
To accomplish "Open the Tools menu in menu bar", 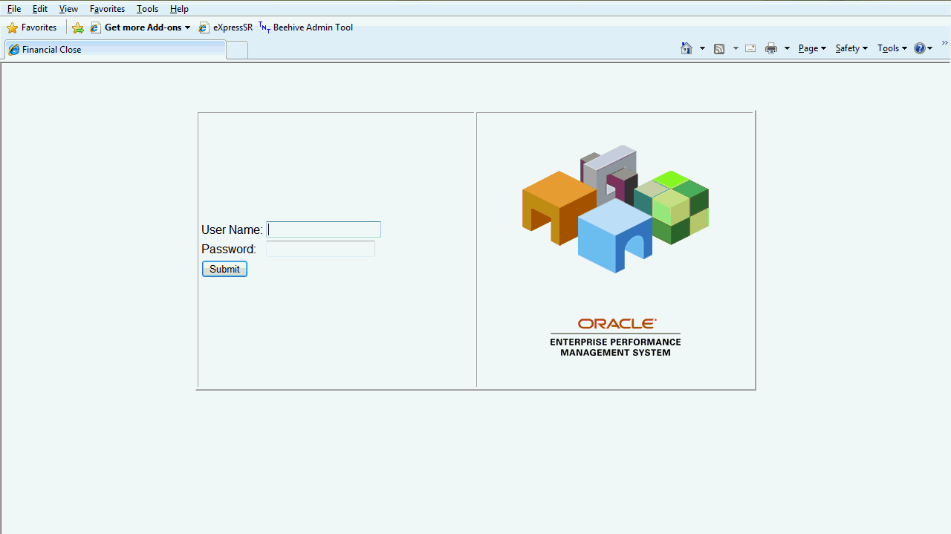I will (147, 9).
